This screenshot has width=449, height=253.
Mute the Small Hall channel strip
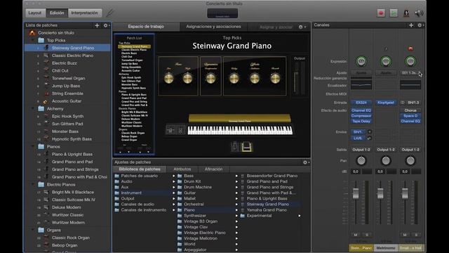405,235
